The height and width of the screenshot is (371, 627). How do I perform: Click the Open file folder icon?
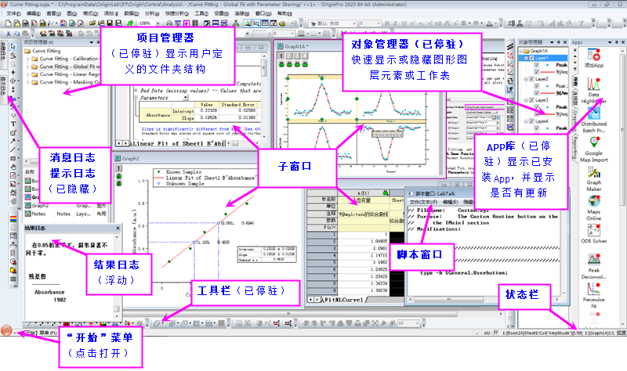point(92,23)
